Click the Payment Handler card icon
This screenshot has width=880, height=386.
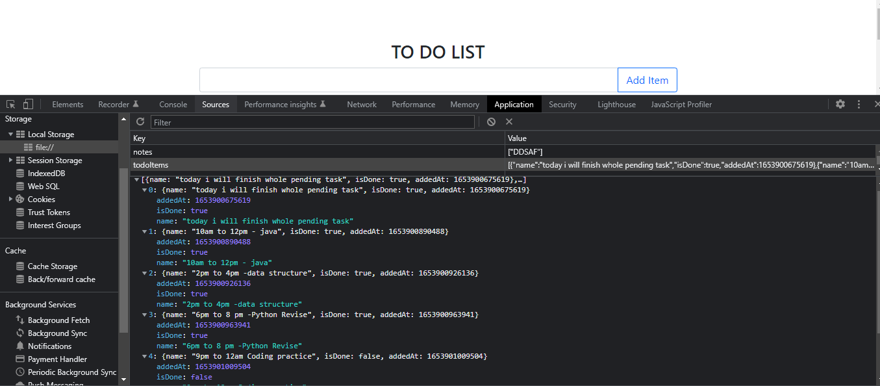[x=21, y=359]
